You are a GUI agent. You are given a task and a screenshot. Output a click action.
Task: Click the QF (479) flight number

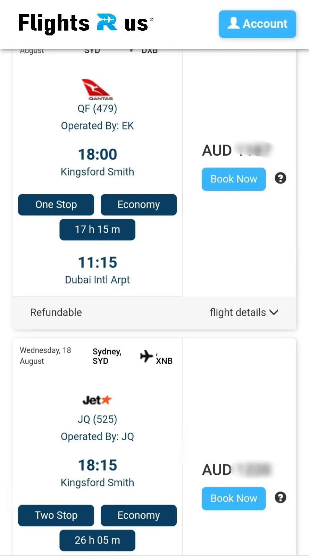coord(97,108)
